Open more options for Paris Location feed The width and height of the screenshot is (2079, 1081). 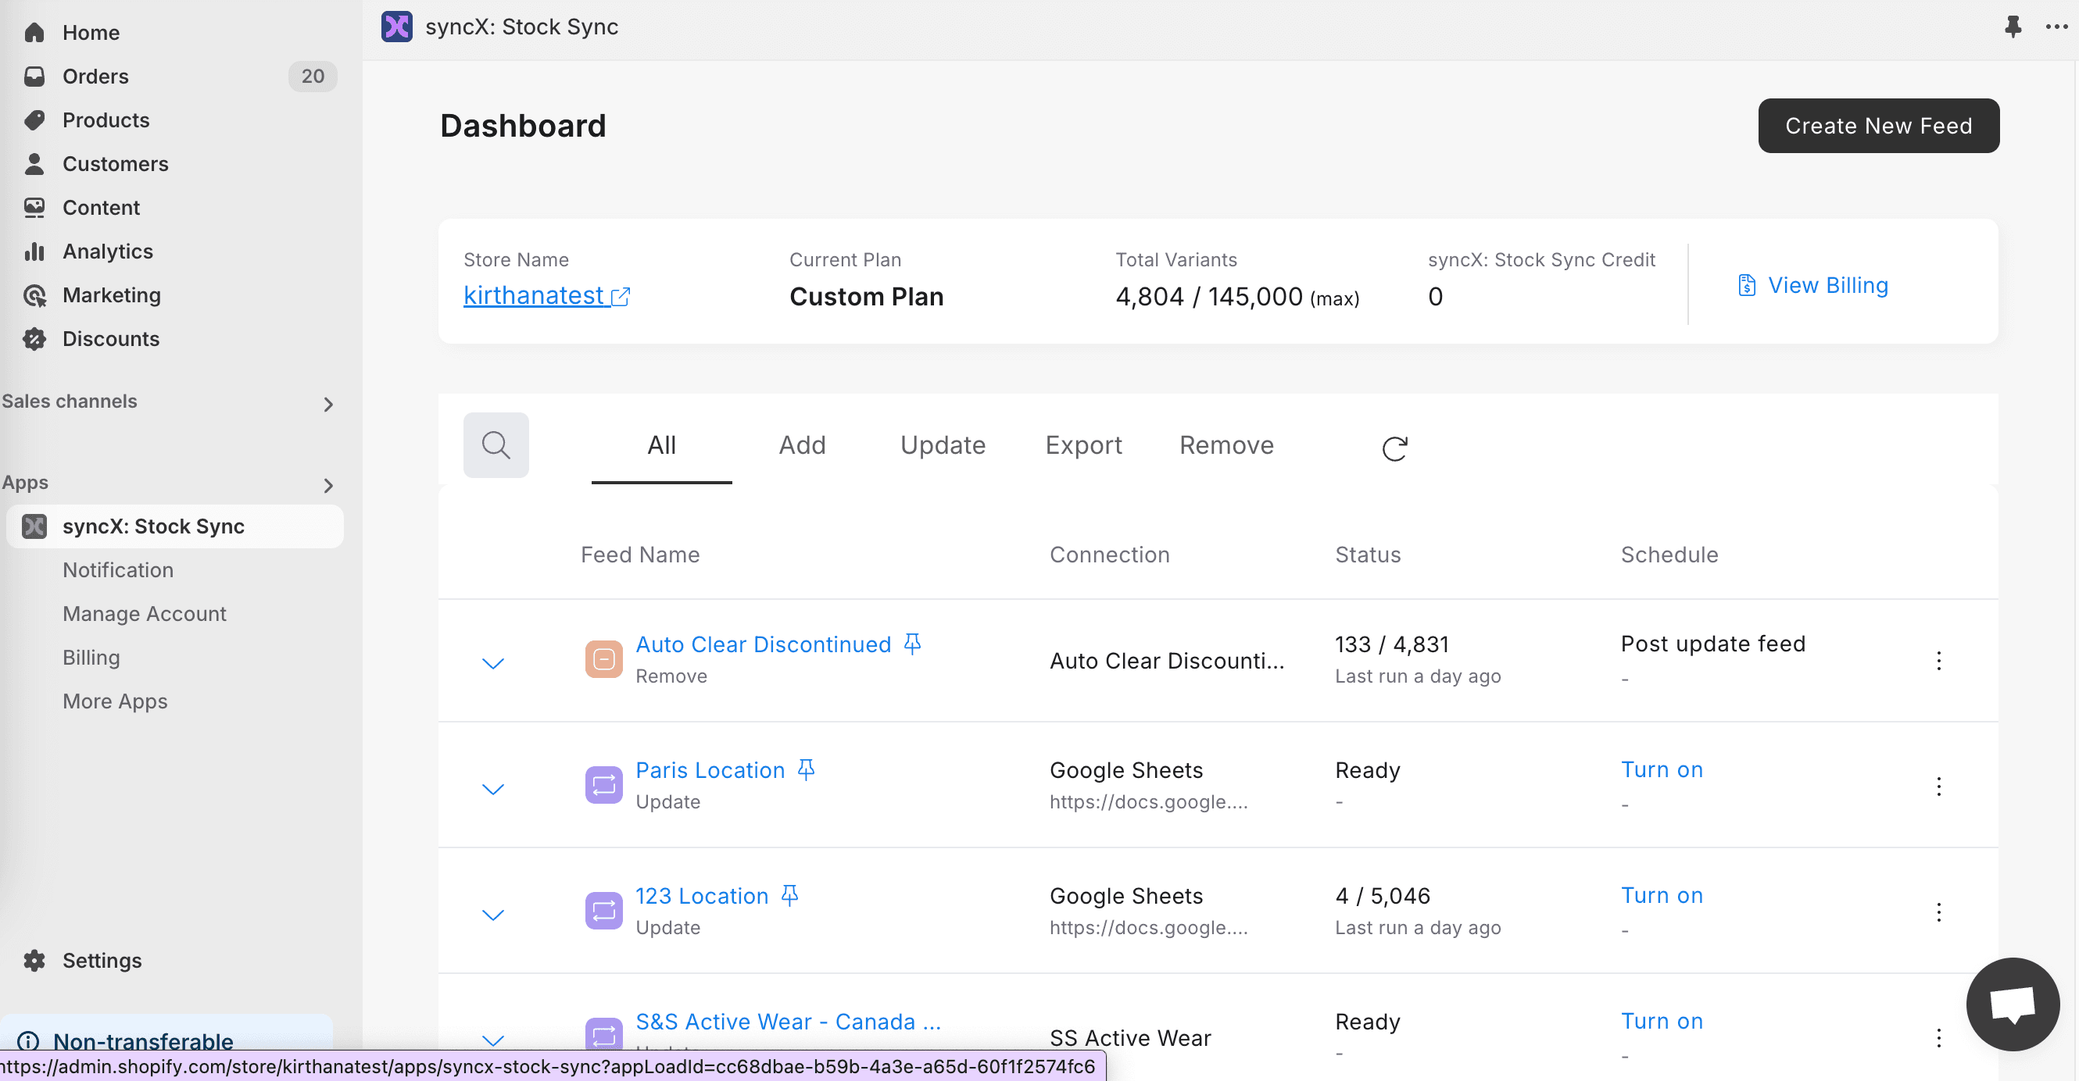tap(1938, 786)
